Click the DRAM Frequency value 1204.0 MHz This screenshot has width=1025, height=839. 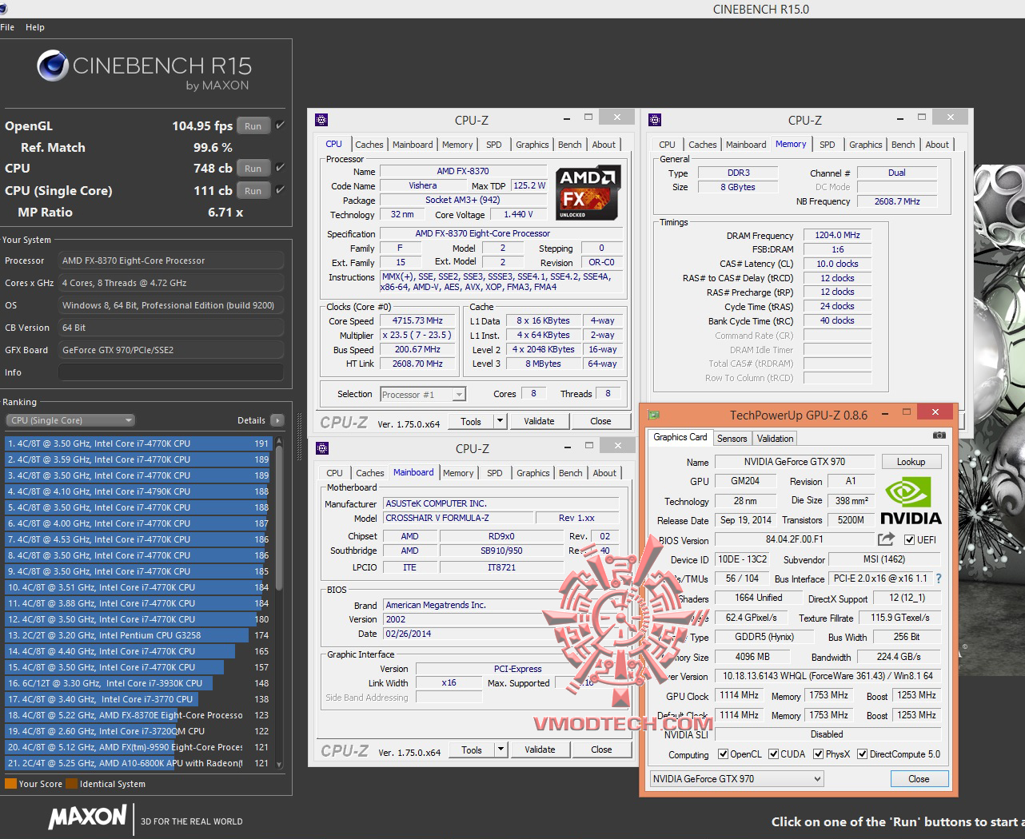click(837, 235)
